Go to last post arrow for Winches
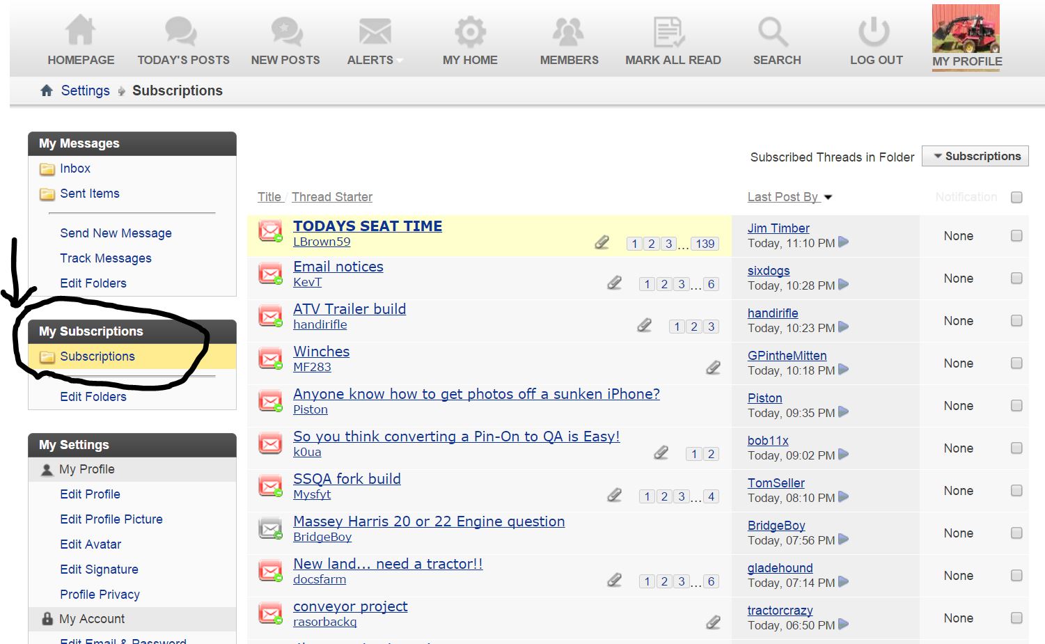 tap(844, 370)
